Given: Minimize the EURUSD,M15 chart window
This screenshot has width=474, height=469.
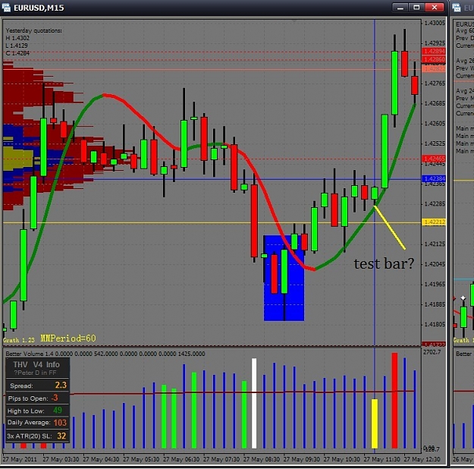Looking at the screenshot, I should [400, 8].
